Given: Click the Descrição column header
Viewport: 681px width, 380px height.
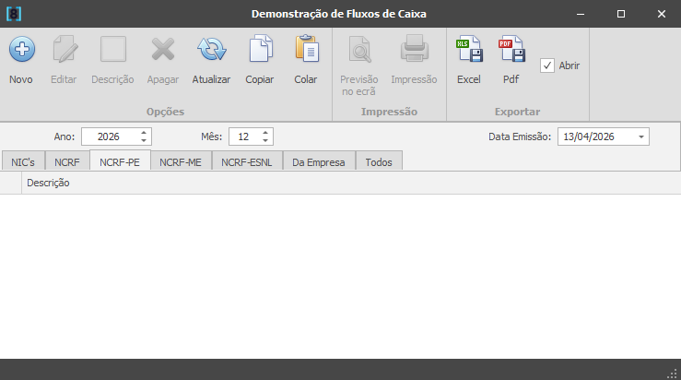Looking at the screenshot, I should point(49,184).
